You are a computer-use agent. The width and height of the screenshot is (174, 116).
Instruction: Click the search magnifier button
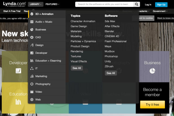click(x=137, y=4)
